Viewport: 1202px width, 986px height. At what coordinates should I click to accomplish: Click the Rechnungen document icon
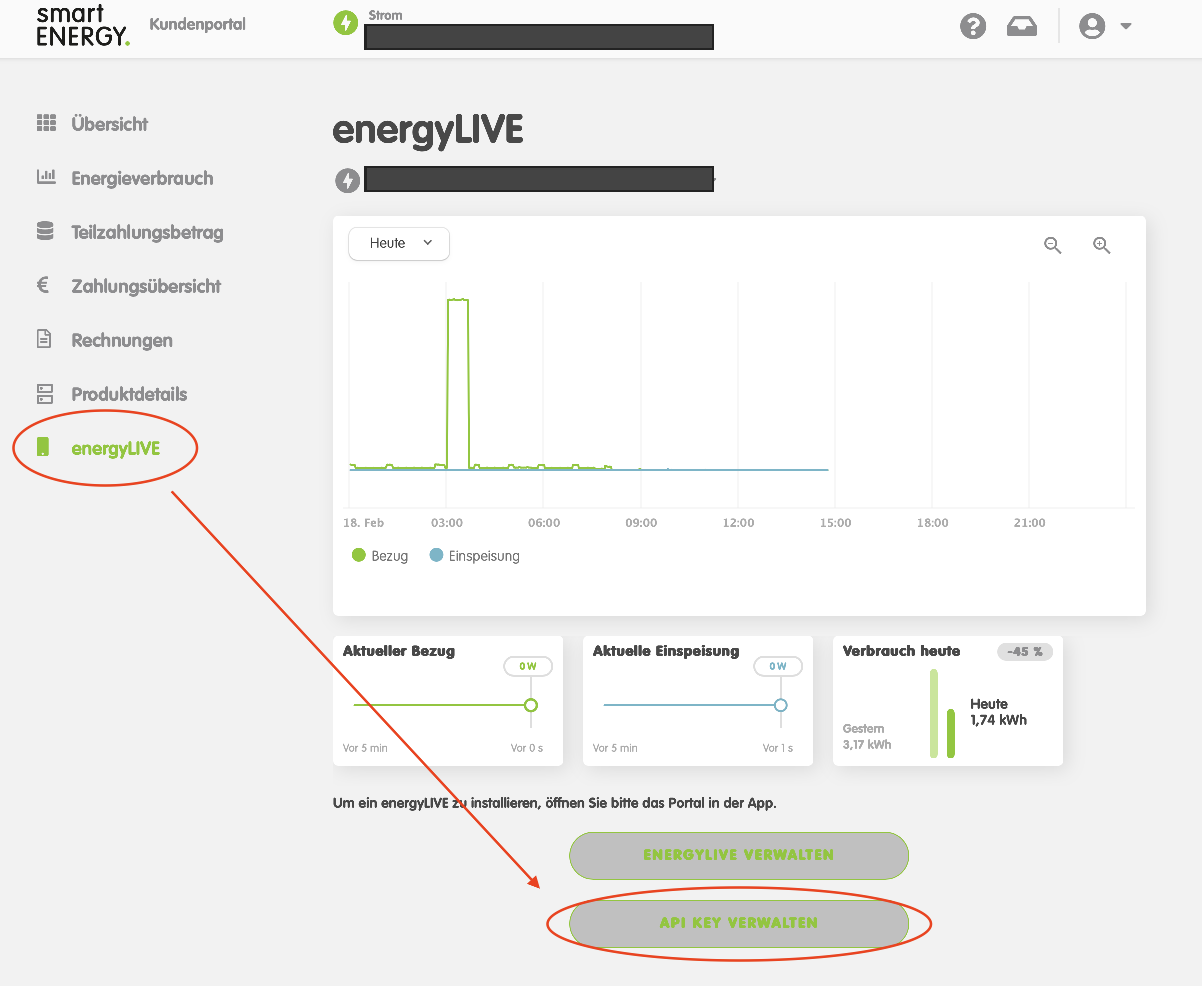coord(43,338)
